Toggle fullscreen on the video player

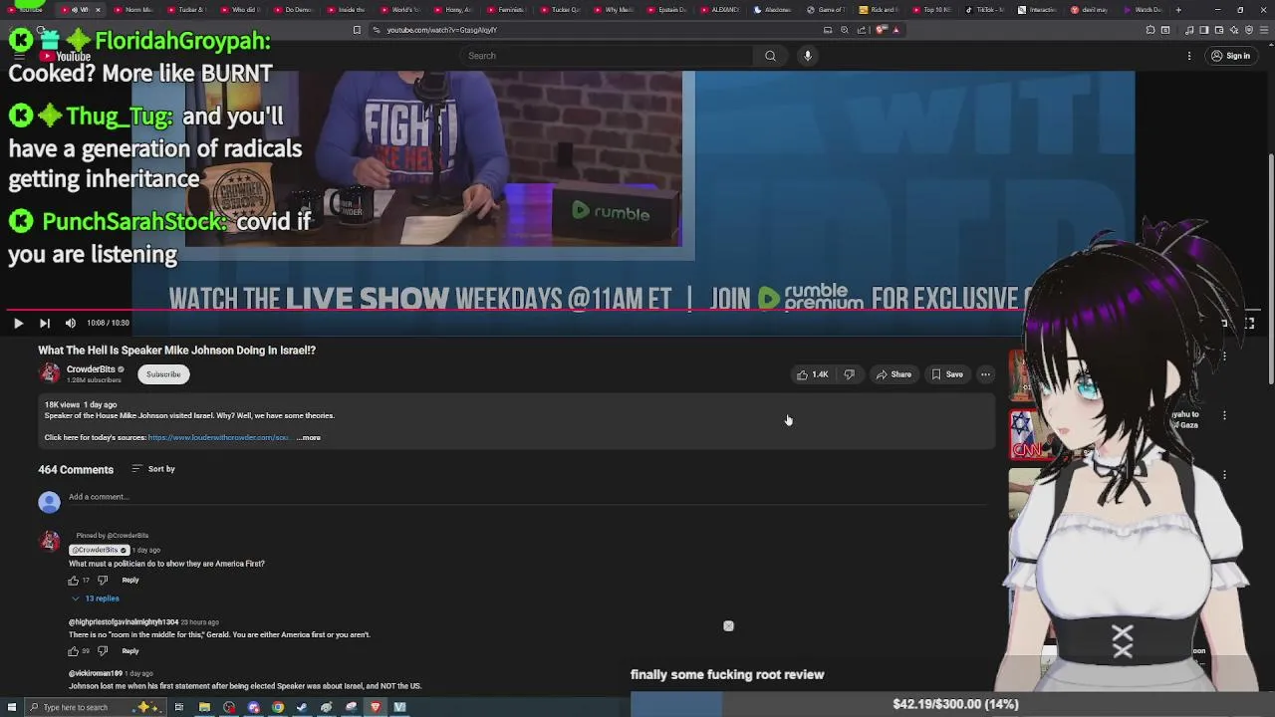coord(1249,323)
